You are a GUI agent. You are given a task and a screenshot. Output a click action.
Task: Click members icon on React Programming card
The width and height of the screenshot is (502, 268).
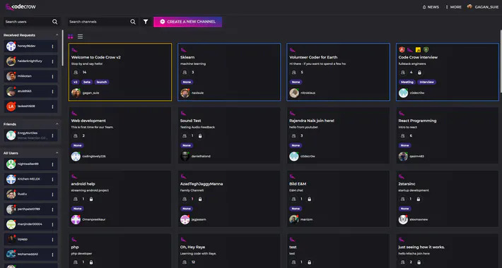[x=403, y=135]
